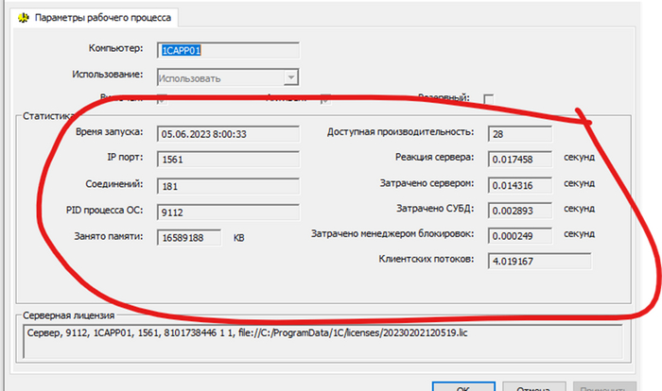Click the Отмена button
The height and width of the screenshot is (391, 662).
coord(534,388)
